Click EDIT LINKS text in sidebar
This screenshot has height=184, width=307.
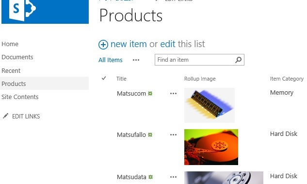click(x=26, y=117)
